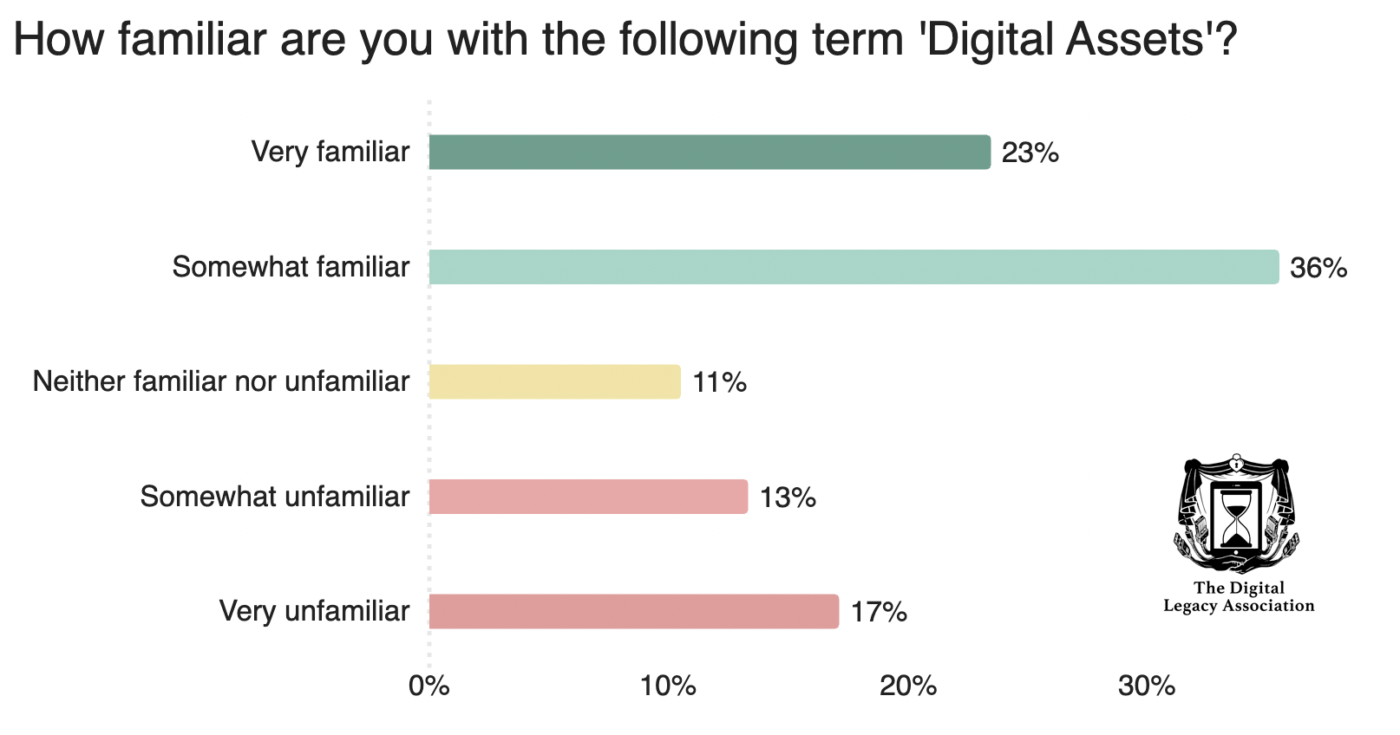This screenshot has height=735, width=1400.
Task: Click the 23% value label
Action: [1030, 153]
